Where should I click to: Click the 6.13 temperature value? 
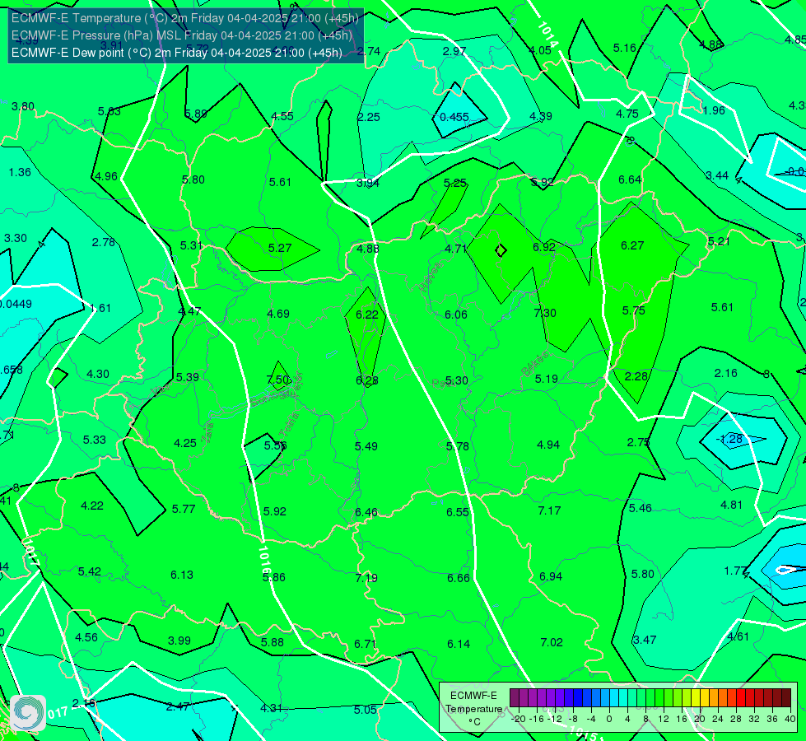[182, 575]
